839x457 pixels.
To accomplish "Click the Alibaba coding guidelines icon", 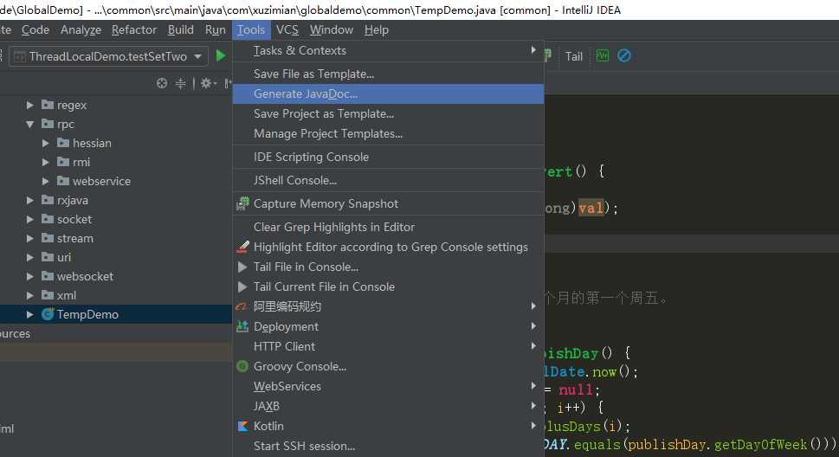I will [x=242, y=306].
